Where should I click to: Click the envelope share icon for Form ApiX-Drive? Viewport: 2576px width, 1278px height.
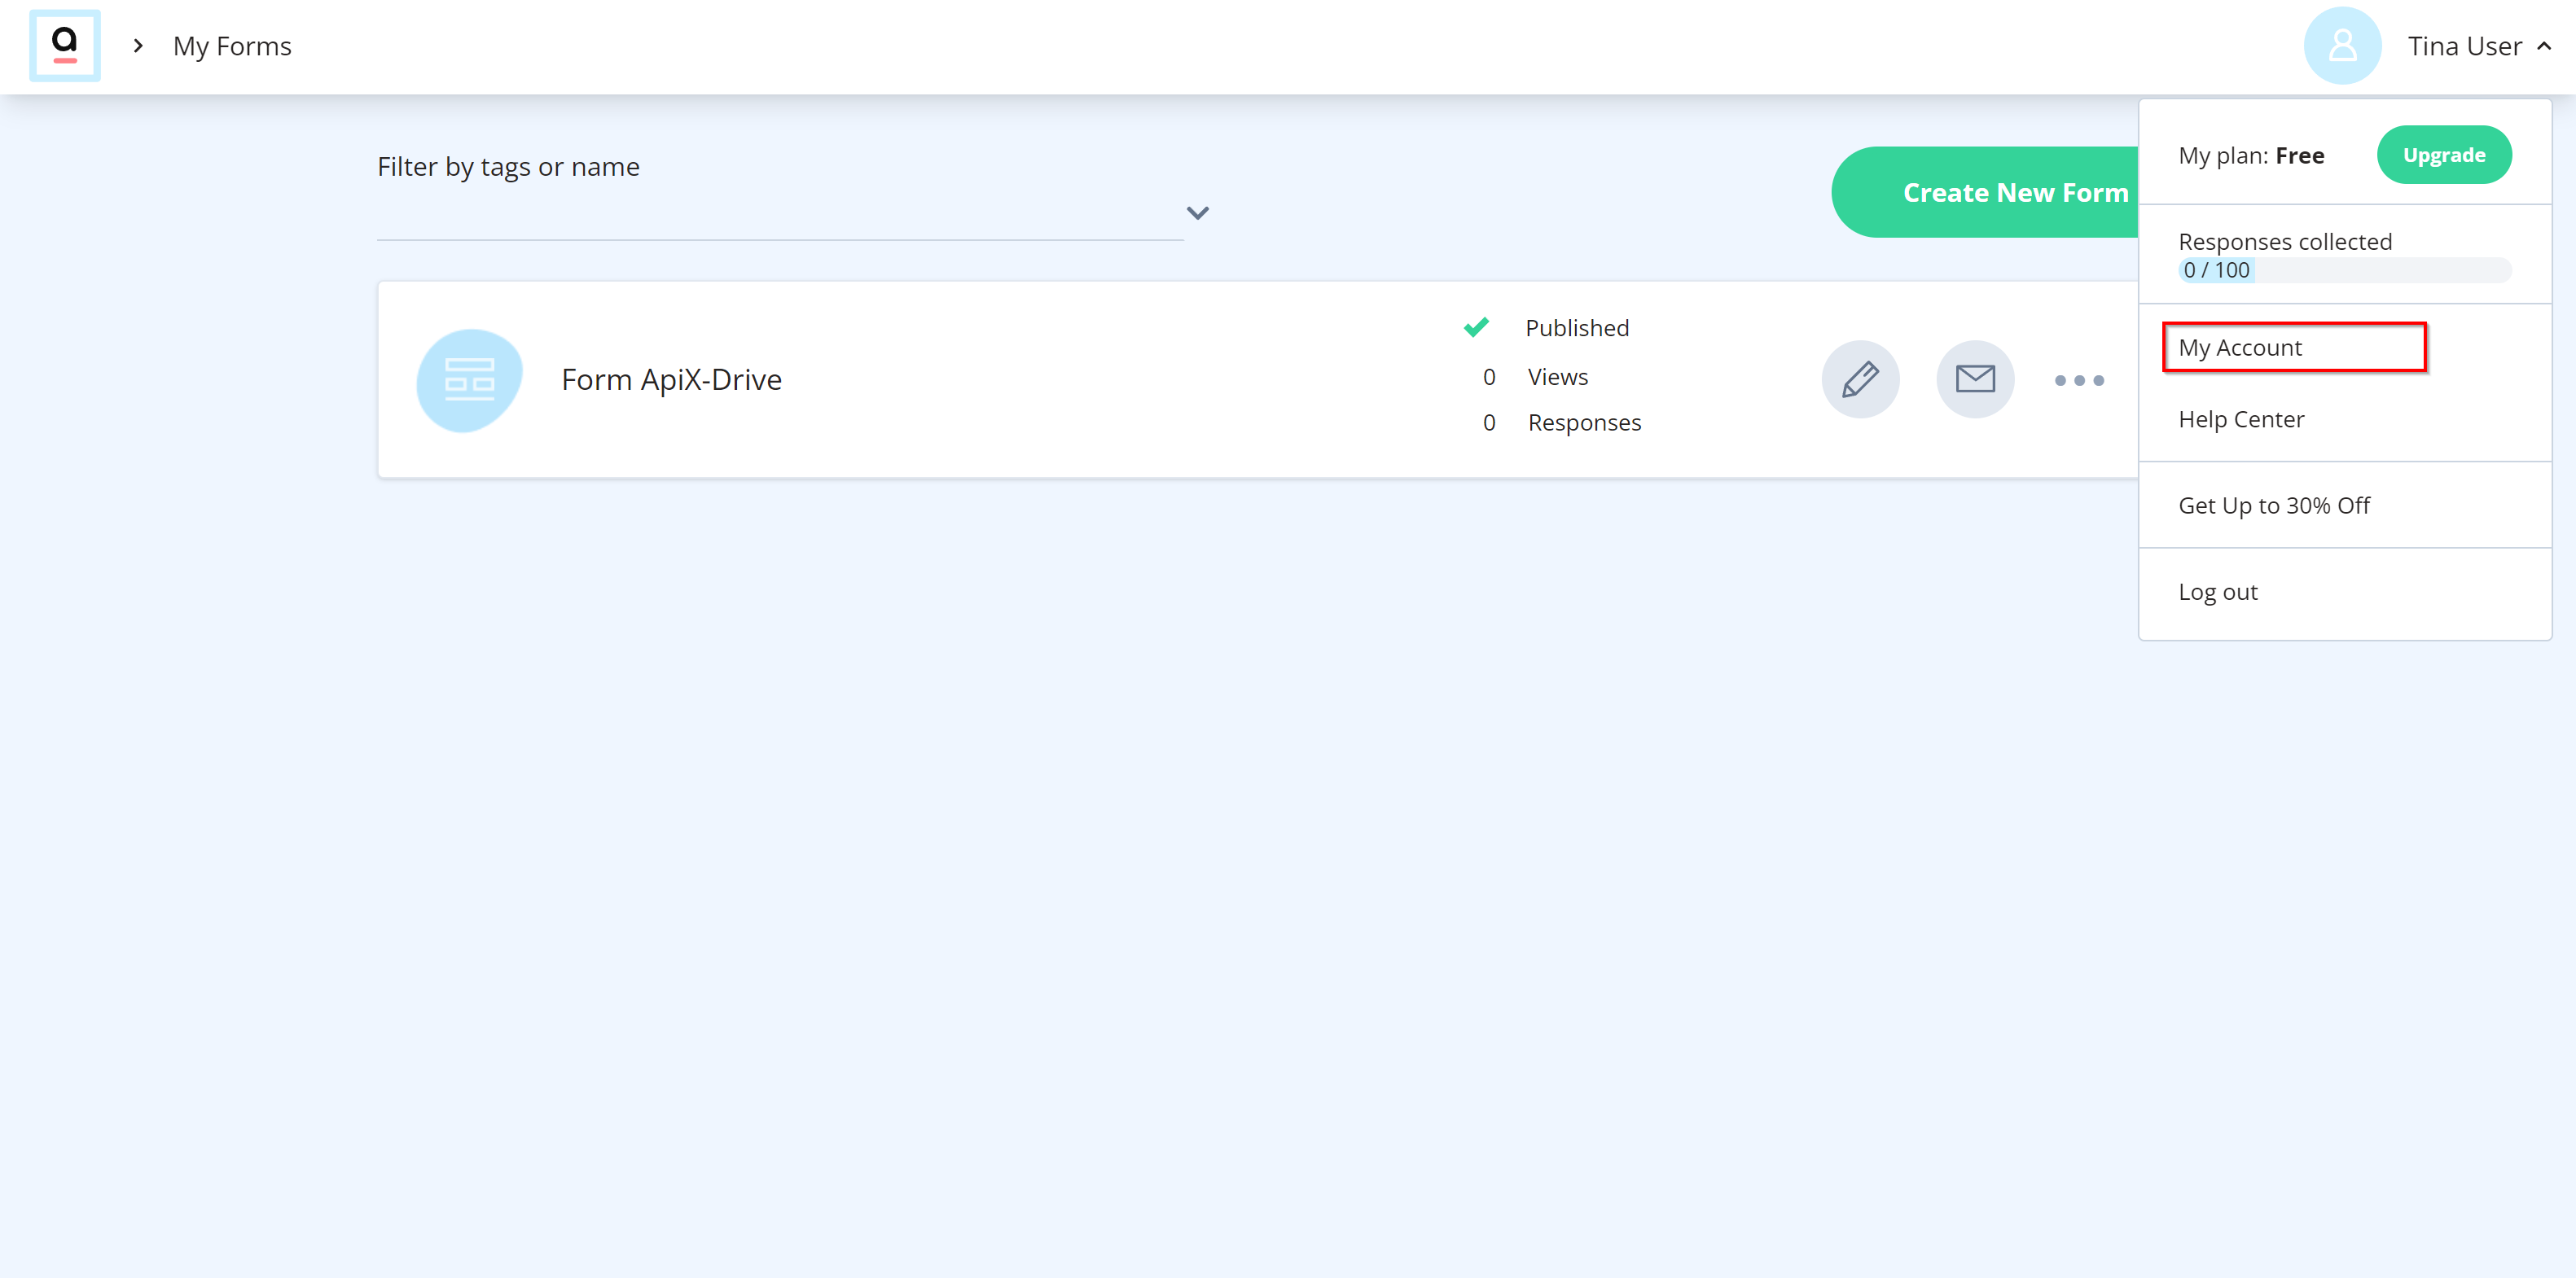click(1975, 379)
